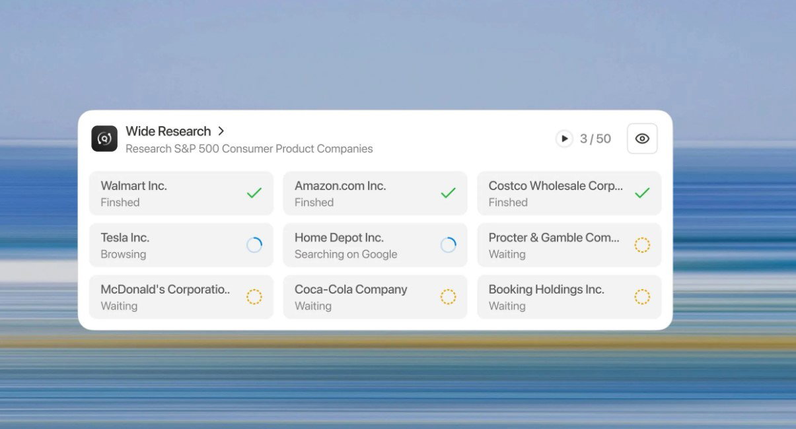Click the Wide Research title text
This screenshot has width=796, height=429.
point(168,131)
